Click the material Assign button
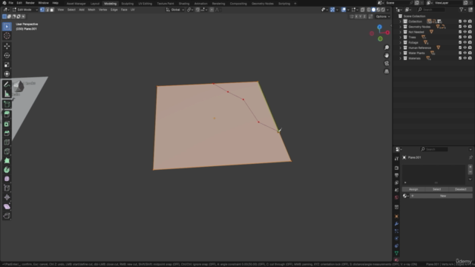 413,189
